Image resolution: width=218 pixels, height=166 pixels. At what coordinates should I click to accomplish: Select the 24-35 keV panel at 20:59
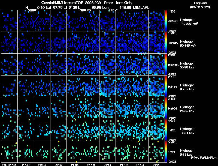click(x=58, y=108)
